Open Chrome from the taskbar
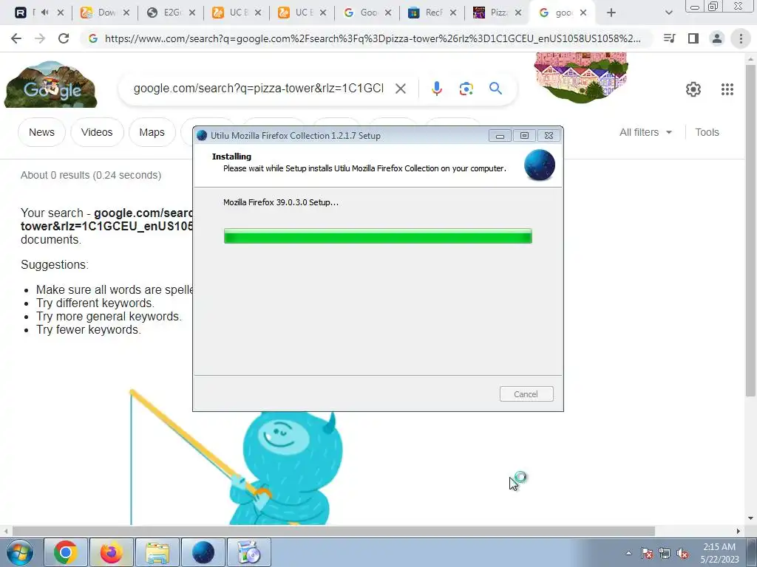The image size is (757, 567). pos(66,552)
